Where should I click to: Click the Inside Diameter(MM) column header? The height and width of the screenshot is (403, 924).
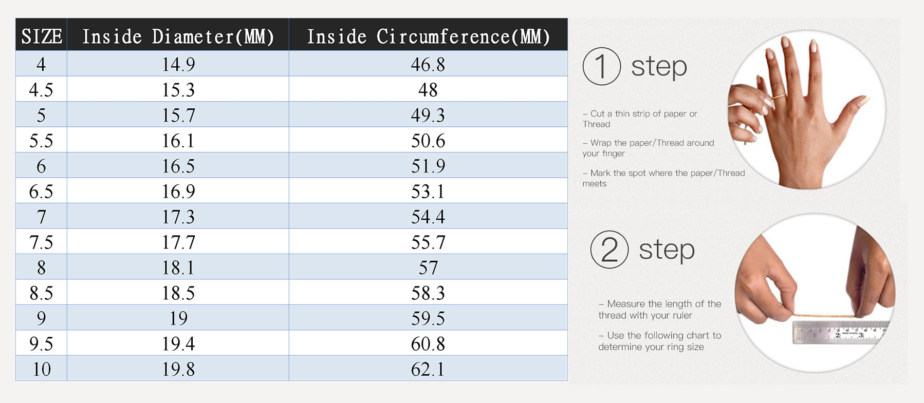tap(178, 36)
